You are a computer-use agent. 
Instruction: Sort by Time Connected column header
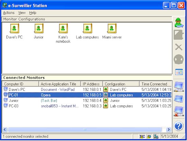[x=155, y=84]
